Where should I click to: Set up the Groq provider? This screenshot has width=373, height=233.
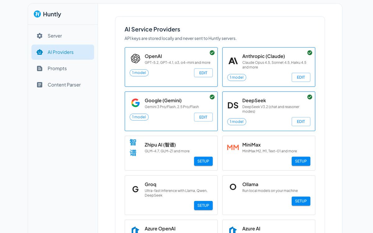pos(203,205)
